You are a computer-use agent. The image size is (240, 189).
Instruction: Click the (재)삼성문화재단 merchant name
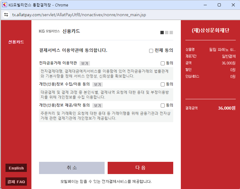(x=210, y=30)
